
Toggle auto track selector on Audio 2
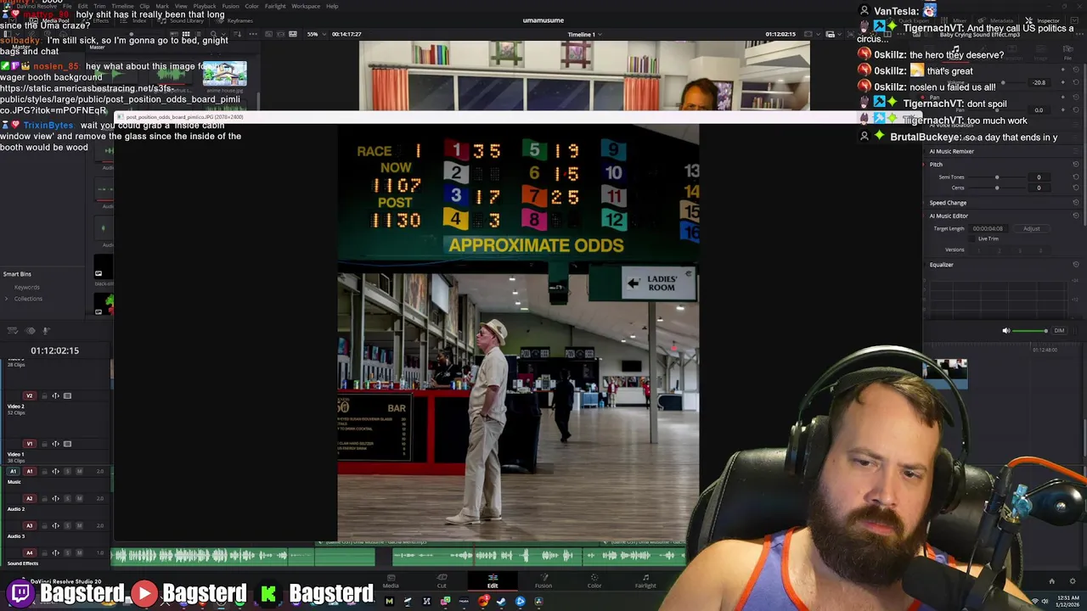click(x=55, y=498)
